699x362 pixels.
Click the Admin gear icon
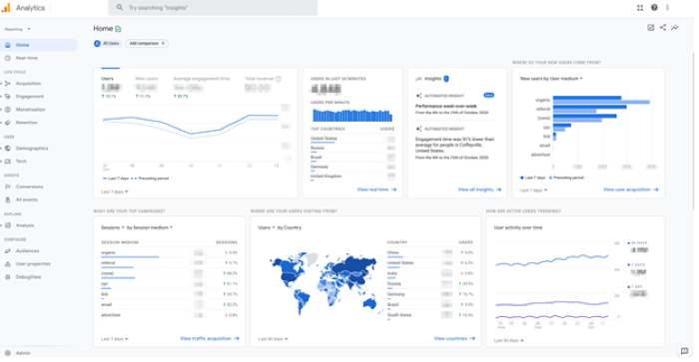[8, 353]
